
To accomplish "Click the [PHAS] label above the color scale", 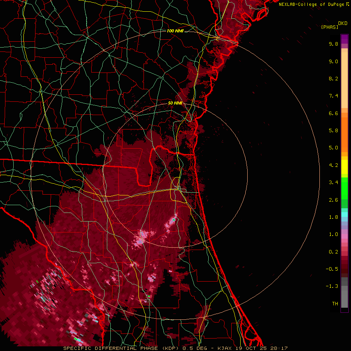I will (x=330, y=27).
